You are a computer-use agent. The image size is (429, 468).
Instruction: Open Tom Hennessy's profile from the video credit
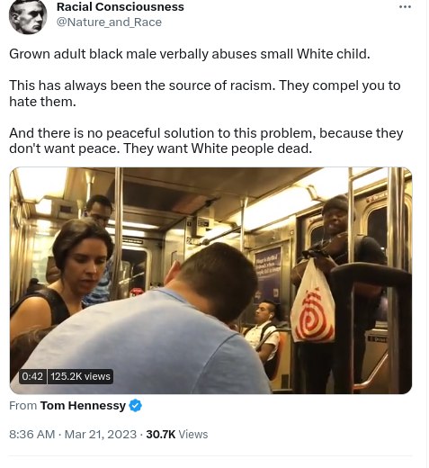click(x=83, y=405)
